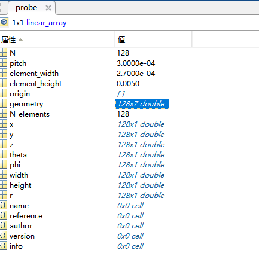Select the version property name
Image resolution: width=259 pixels, height=253 pixels.
click(x=22, y=236)
